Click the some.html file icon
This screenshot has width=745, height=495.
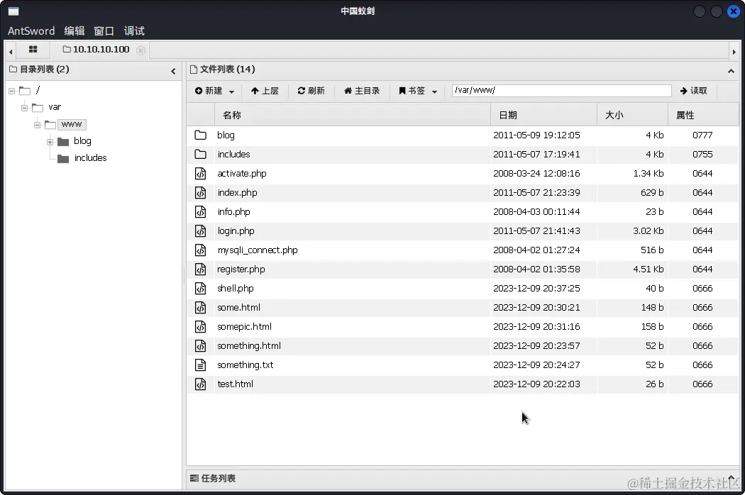201,307
